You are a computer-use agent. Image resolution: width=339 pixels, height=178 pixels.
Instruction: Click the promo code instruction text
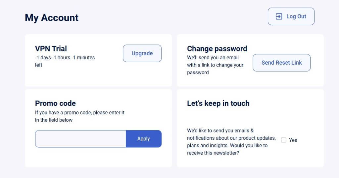79,116
